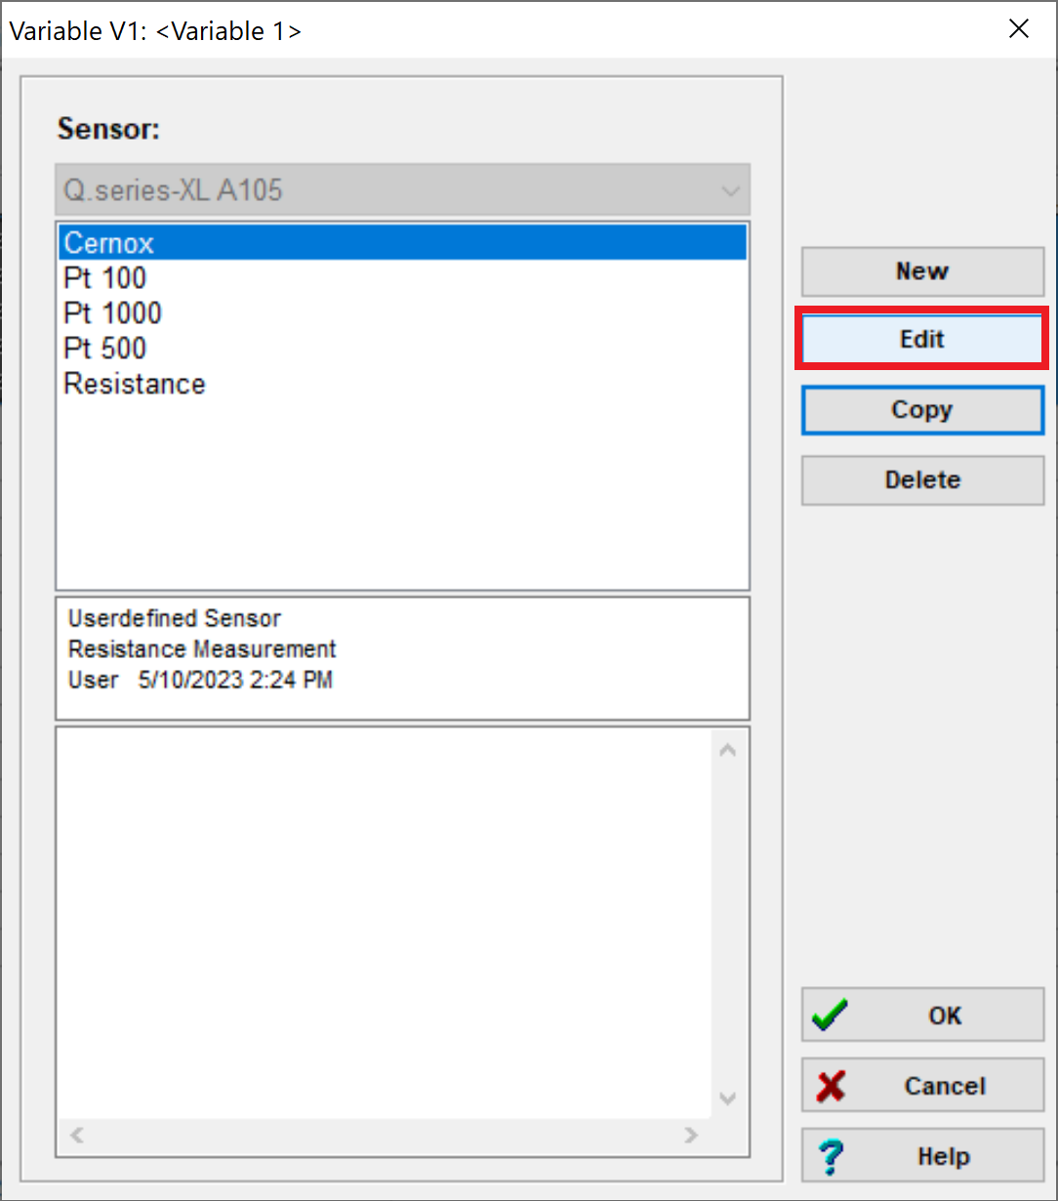
Task: Click the scroll up arrow of the description box
Action: click(x=728, y=748)
